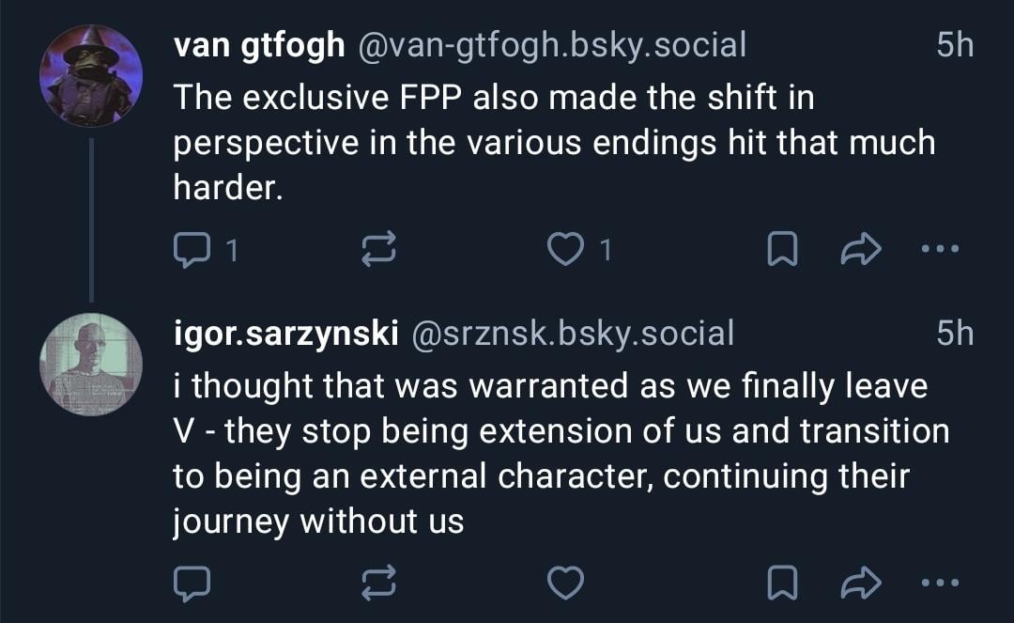
Task: Repost igor.sarzynski's post
Action: pos(378,584)
